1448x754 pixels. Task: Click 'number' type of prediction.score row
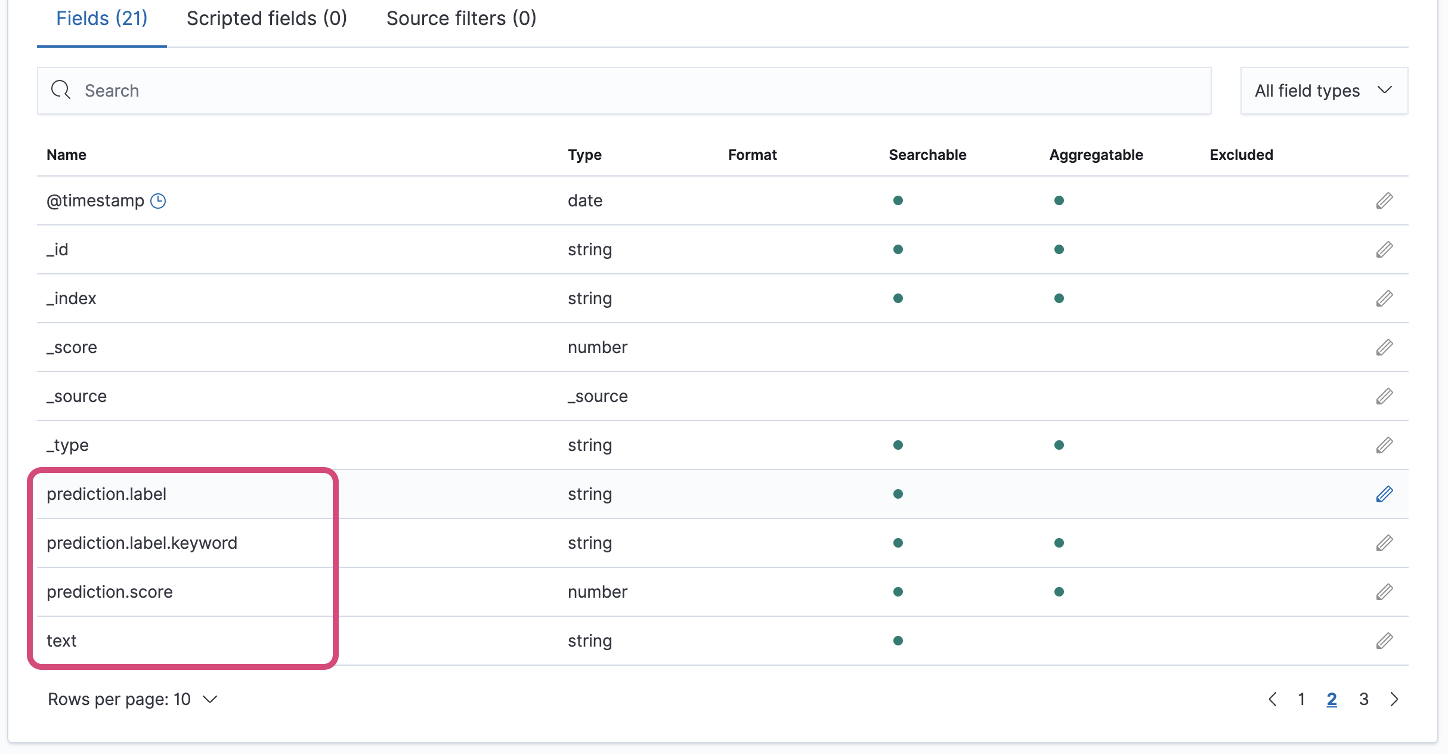tap(598, 592)
